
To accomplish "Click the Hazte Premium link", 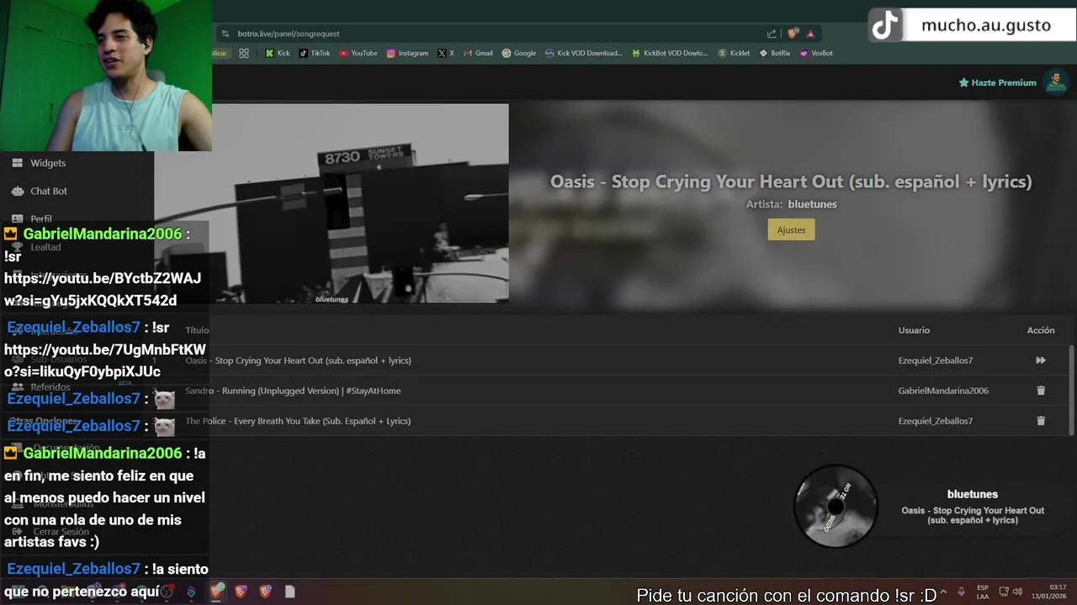I will click(x=997, y=82).
